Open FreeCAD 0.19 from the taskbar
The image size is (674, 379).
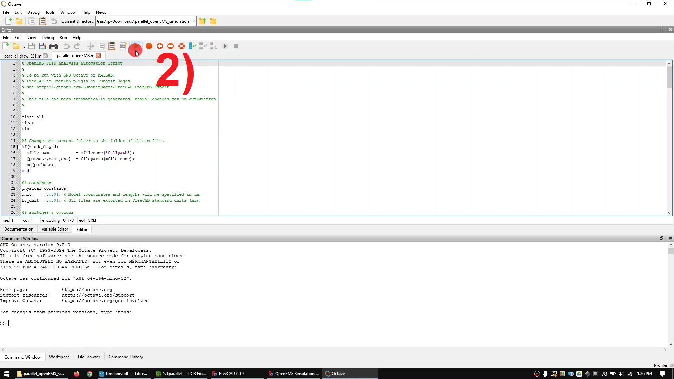click(x=228, y=374)
